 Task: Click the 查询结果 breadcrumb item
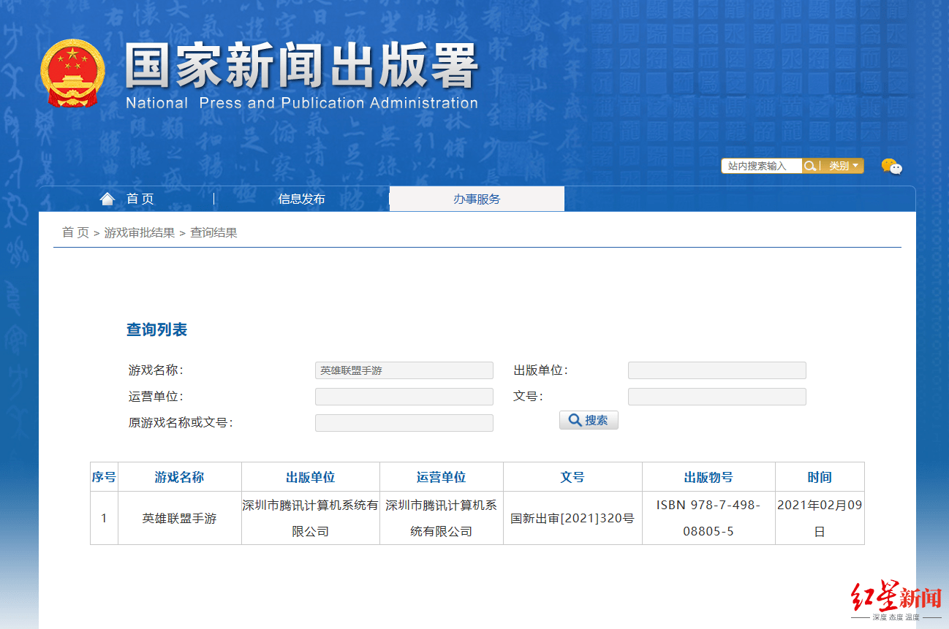(213, 232)
